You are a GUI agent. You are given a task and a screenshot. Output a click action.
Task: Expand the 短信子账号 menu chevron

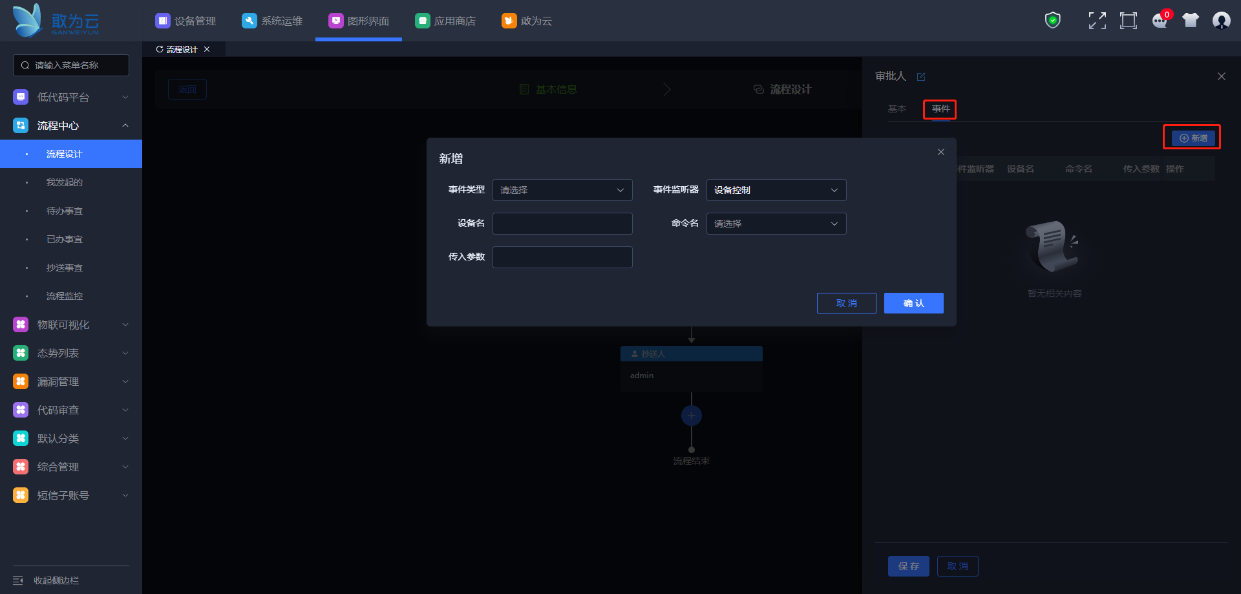pos(125,495)
